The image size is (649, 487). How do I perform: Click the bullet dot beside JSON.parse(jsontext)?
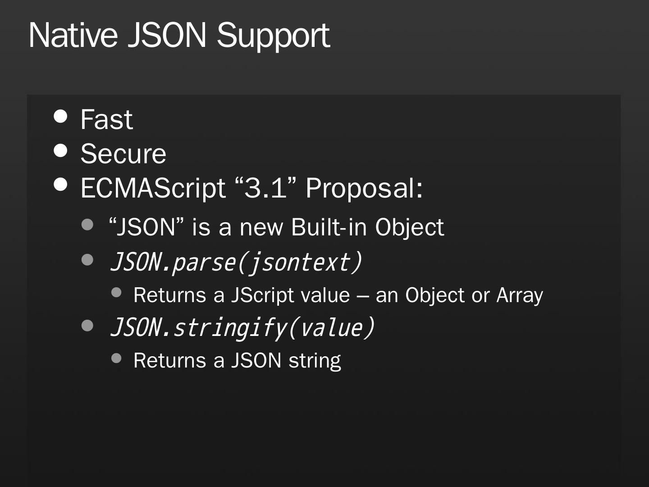pos(87,260)
